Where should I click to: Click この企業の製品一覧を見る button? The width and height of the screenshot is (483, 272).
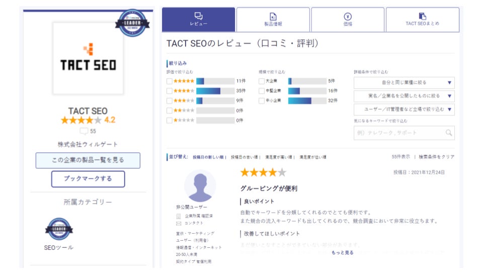88,160
